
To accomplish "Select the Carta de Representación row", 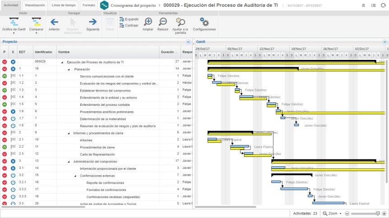I will (96, 154).
